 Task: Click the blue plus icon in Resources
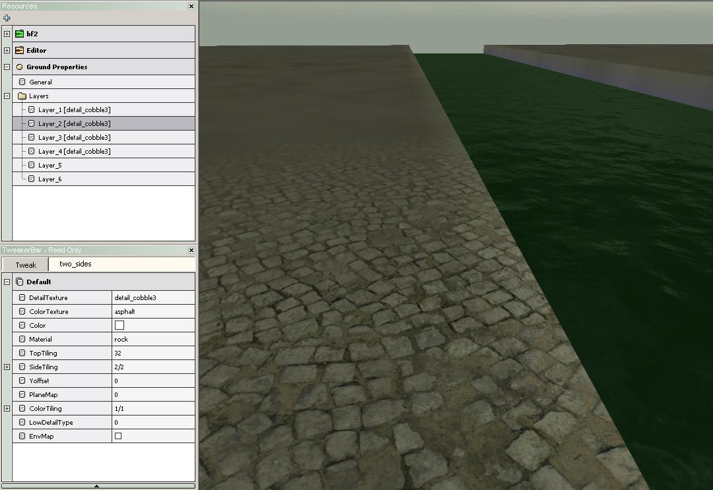tap(7, 18)
